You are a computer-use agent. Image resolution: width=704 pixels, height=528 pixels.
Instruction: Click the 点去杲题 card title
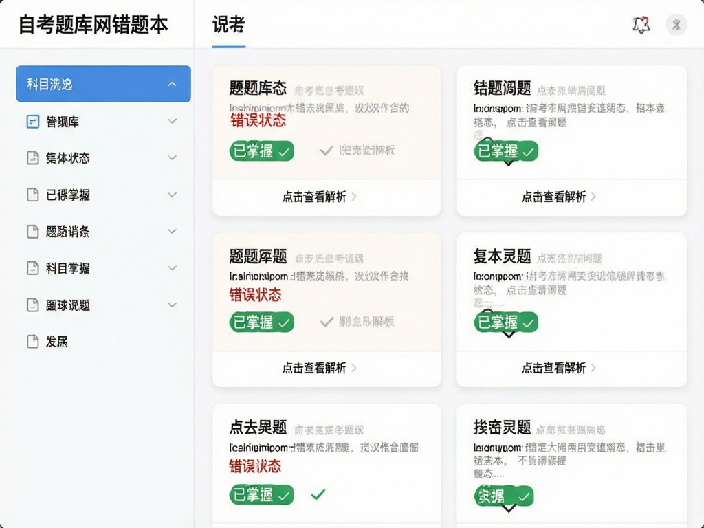pos(258,428)
